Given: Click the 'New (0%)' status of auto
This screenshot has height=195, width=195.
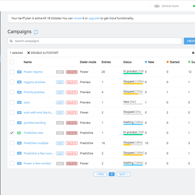Looking at the screenshot, I should point(130,102).
